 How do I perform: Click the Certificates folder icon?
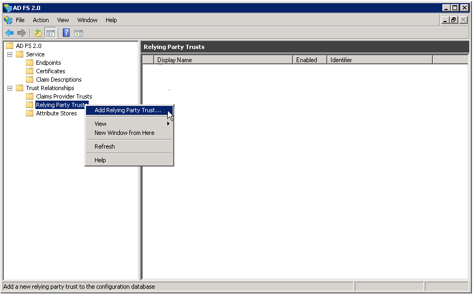pos(30,71)
